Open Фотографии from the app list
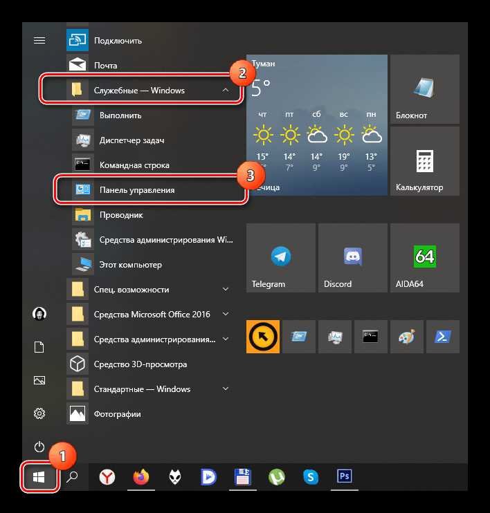This screenshot has height=513, width=490. click(152, 414)
